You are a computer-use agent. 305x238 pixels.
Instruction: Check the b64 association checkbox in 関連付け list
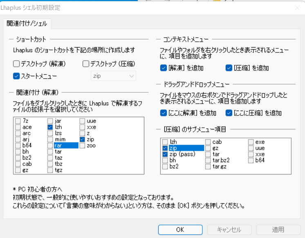tap(18, 145)
